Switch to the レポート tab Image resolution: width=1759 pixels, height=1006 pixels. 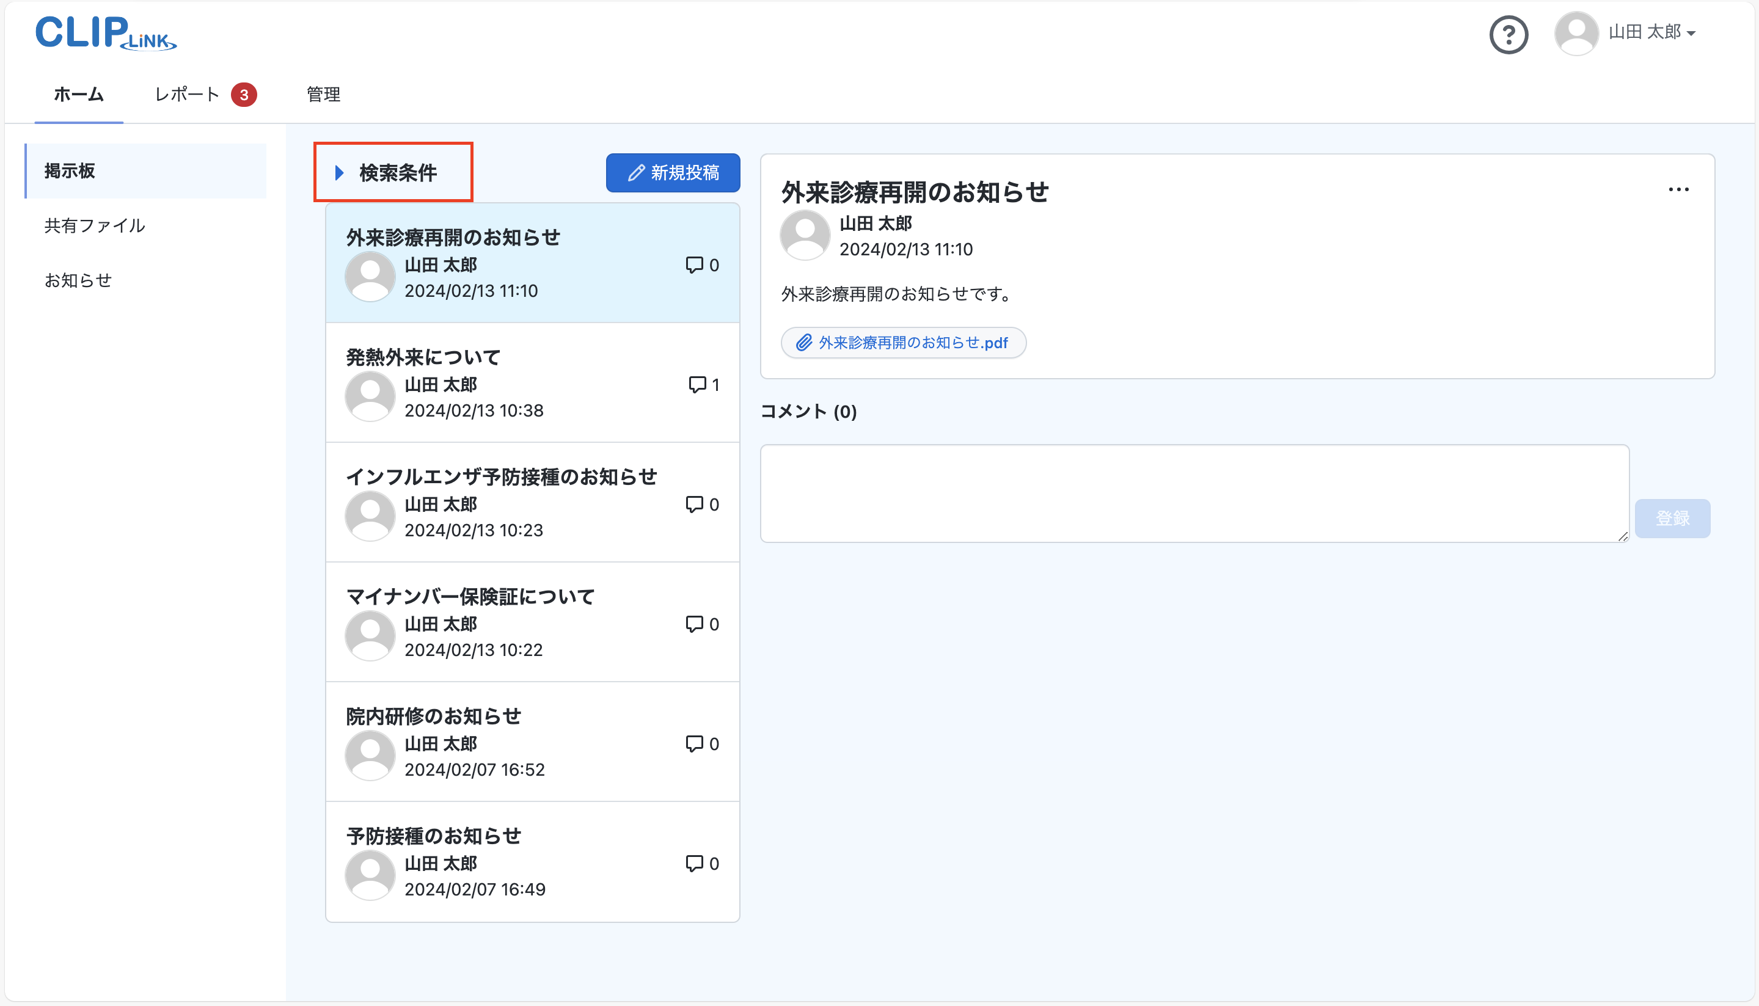click(186, 95)
